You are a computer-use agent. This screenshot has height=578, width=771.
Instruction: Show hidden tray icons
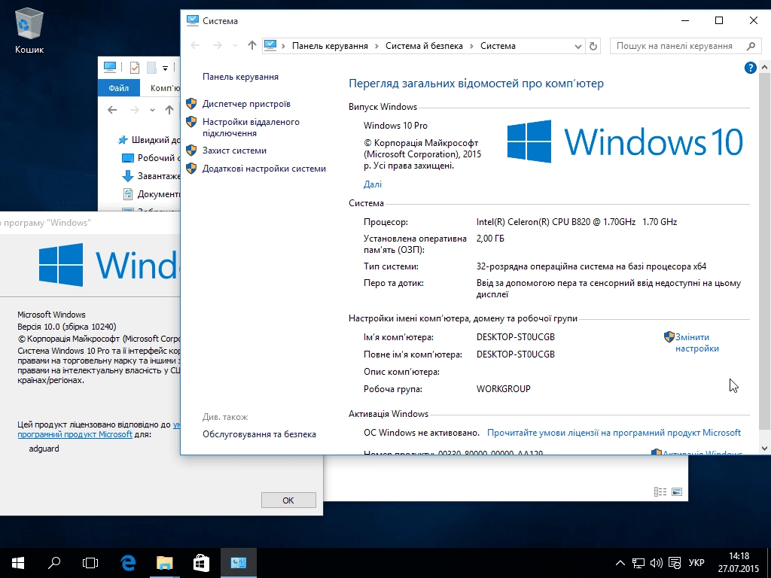[620, 563]
